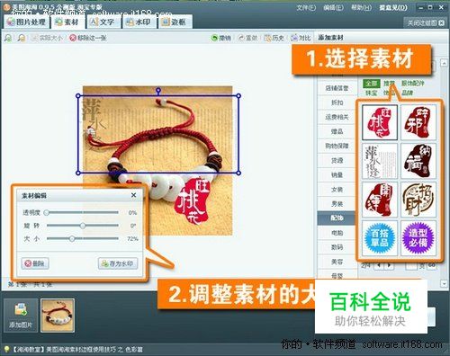
Task: Click the green 撤销 undo button
Action: (x=221, y=38)
